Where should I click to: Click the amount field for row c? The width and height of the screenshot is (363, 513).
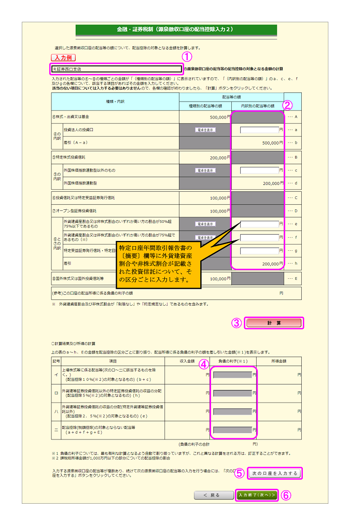point(259,170)
